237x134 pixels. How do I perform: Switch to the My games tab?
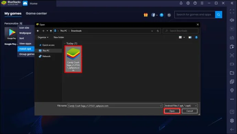click(x=13, y=13)
